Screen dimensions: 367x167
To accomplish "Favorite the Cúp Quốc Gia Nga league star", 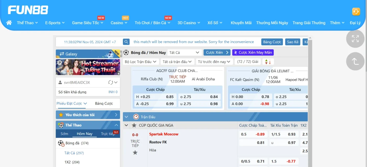I will point(134,125).
